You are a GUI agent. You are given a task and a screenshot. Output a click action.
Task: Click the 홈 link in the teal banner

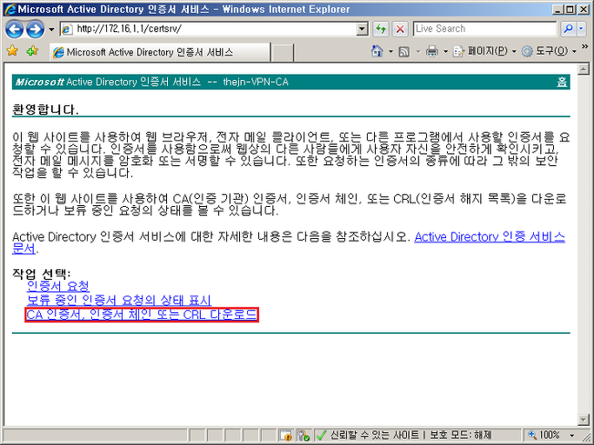pyautogui.click(x=562, y=82)
